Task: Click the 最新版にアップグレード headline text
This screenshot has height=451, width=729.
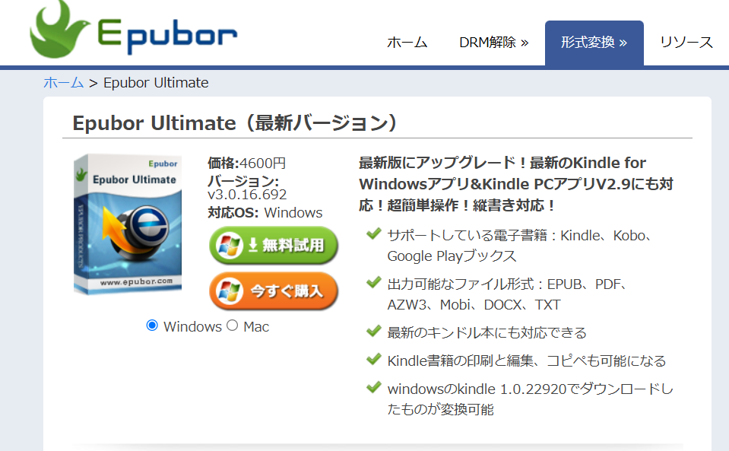Action: [516, 183]
